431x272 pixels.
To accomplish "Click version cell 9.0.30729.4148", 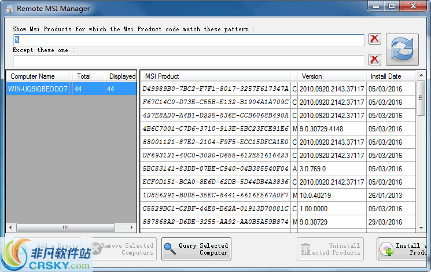I will pyautogui.click(x=331, y=128).
